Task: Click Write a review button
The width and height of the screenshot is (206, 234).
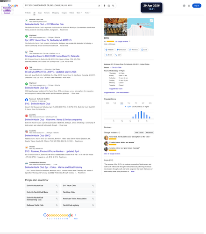Action: [x=139, y=132]
